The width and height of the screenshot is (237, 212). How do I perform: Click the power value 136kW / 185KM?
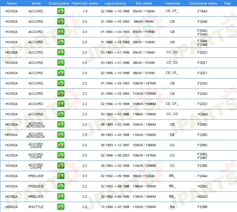pyautogui.click(x=144, y=186)
